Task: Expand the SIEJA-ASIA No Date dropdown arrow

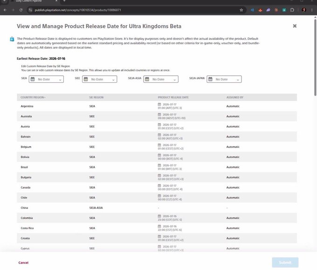Action: point(175,80)
